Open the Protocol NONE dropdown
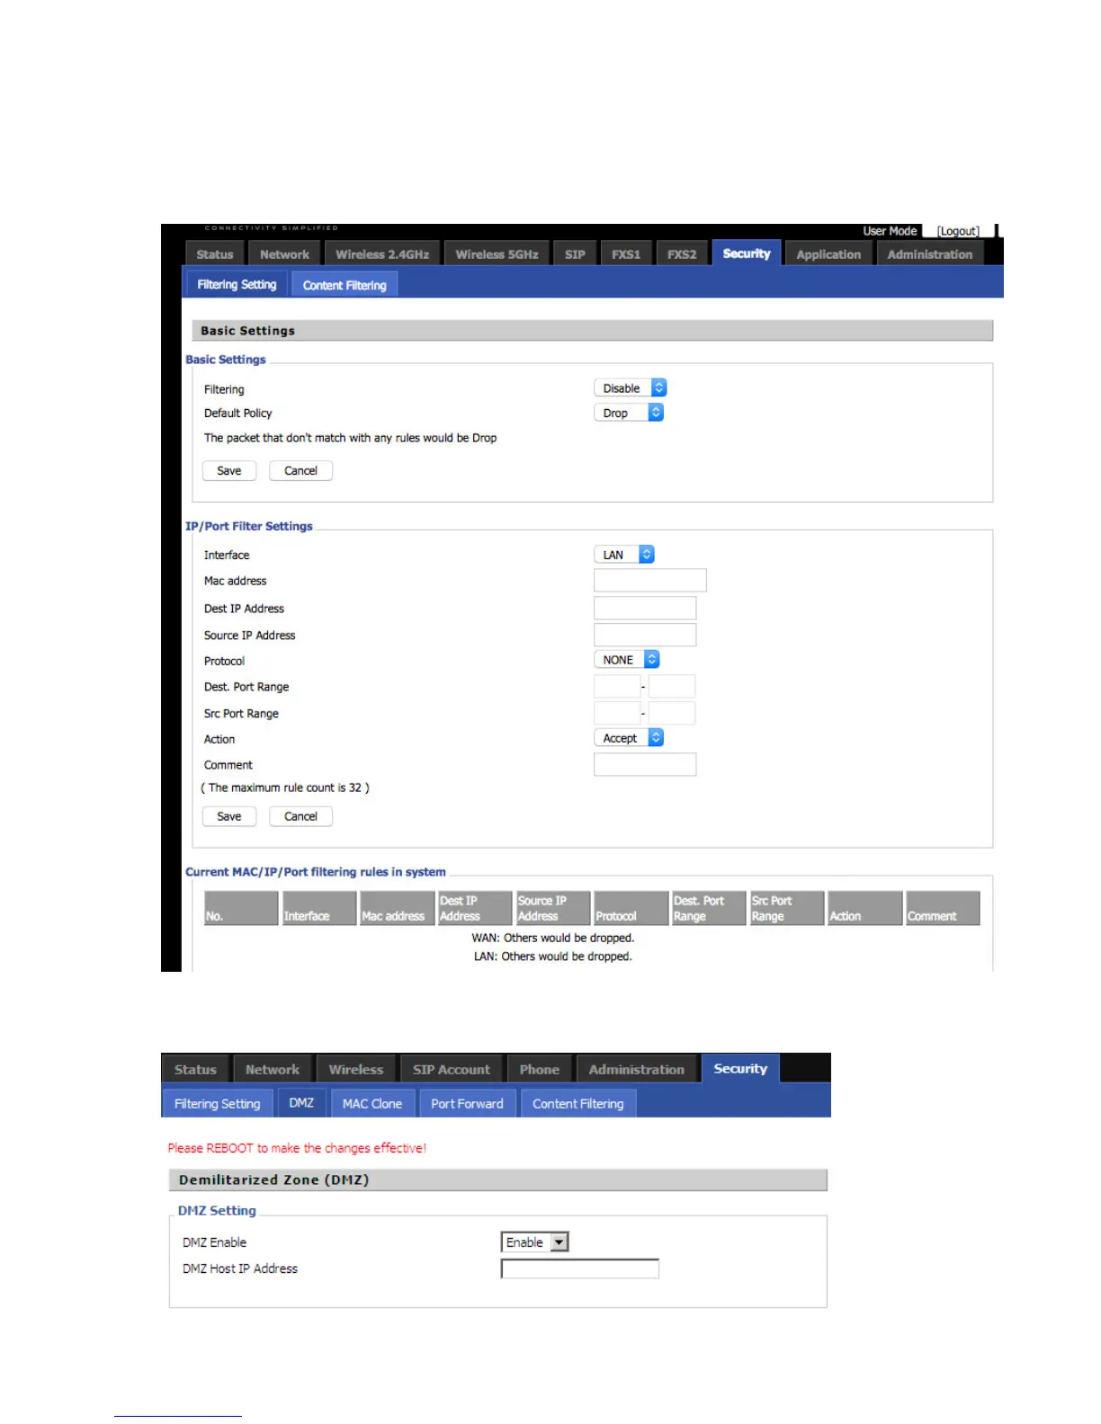The height and width of the screenshot is (1424, 1101). coord(627,660)
